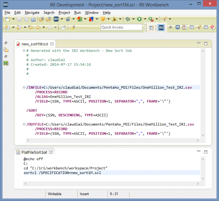Close the FlatFileSort.bat tab
This screenshot has height=201, width=219.
pos(51,152)
